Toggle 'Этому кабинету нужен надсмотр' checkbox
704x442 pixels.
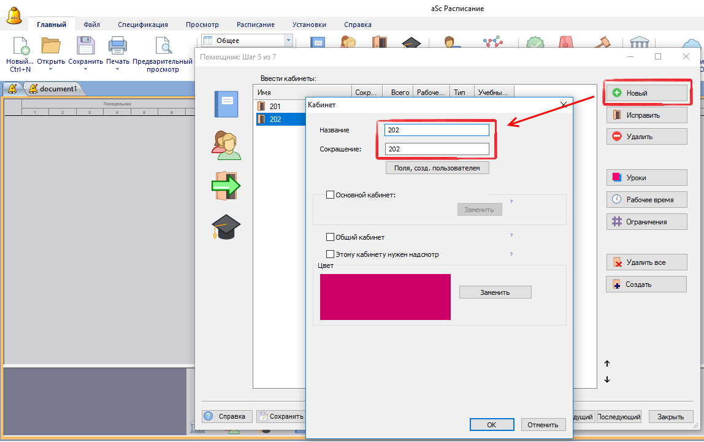click(x=330, y=254)
